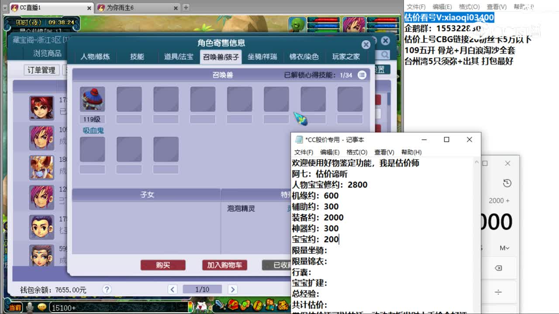Toggle the emoji bubble next to chat input

pos(42,307)
